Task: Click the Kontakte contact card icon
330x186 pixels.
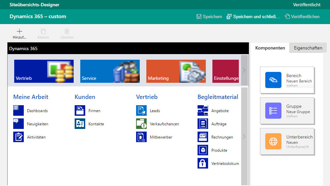Action: click(80, 124)
